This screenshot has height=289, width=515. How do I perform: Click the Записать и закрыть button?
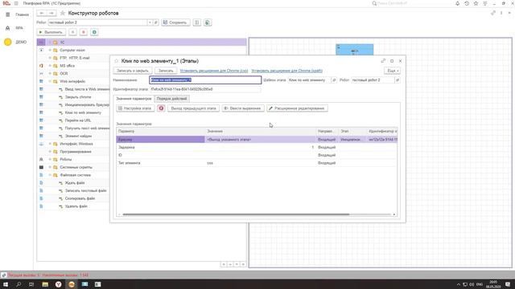pyautogui.click(x=133, y=71)
